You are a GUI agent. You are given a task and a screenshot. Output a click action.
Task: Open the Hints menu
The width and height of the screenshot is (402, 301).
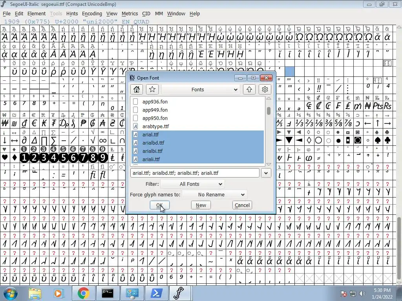coord(72,14)
